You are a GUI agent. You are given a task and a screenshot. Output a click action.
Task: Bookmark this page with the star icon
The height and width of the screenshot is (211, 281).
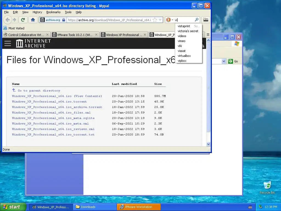coord(155,20)
